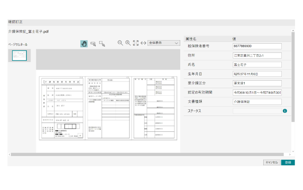Click the horizontal scrollbar thumb
Viewport: 303px width, 190px height.
[147, 154]
